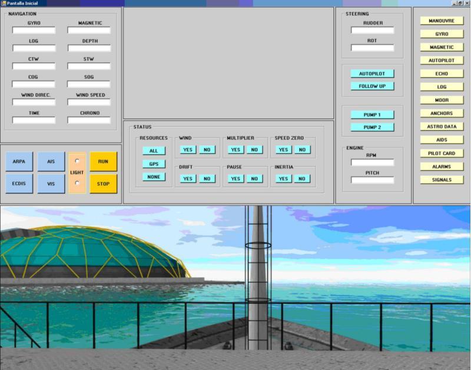Click NO under PAUSE
This screenshot has width=471, height=370.
tap(254, 178)
